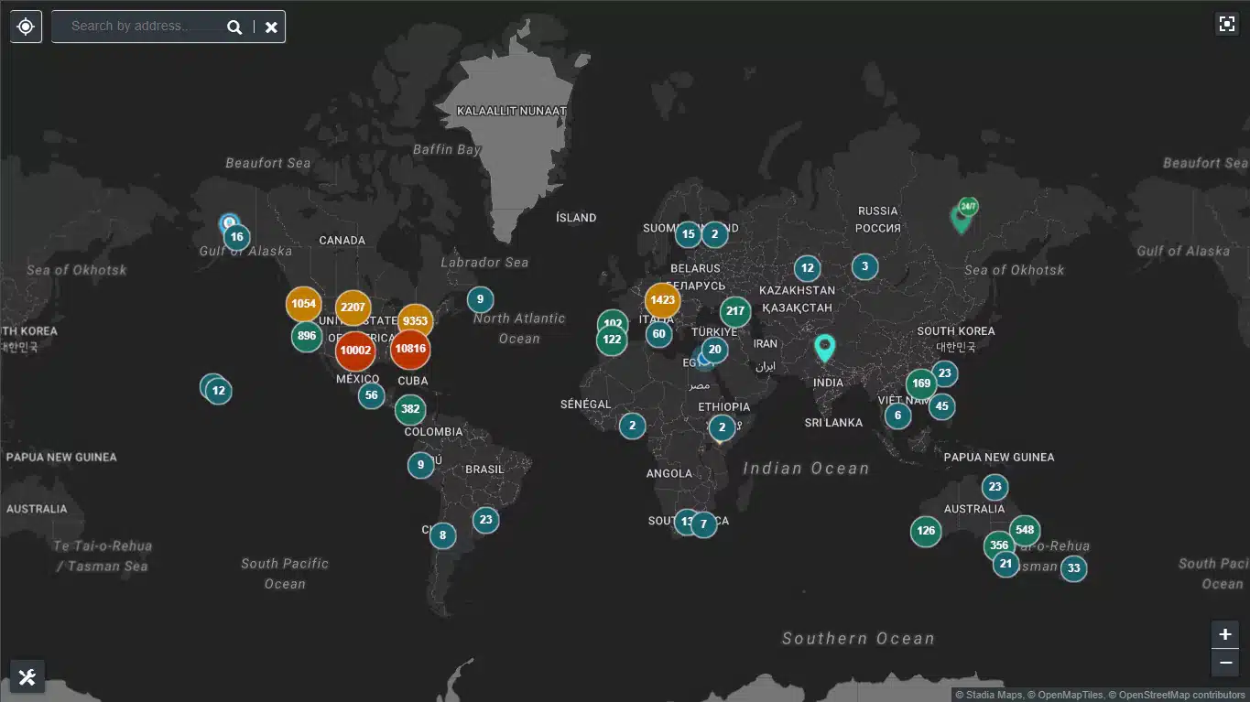The height and width of the screenshot is (702, 1250).
Task: Click the teal location pin over India
Action: [824, 346]
